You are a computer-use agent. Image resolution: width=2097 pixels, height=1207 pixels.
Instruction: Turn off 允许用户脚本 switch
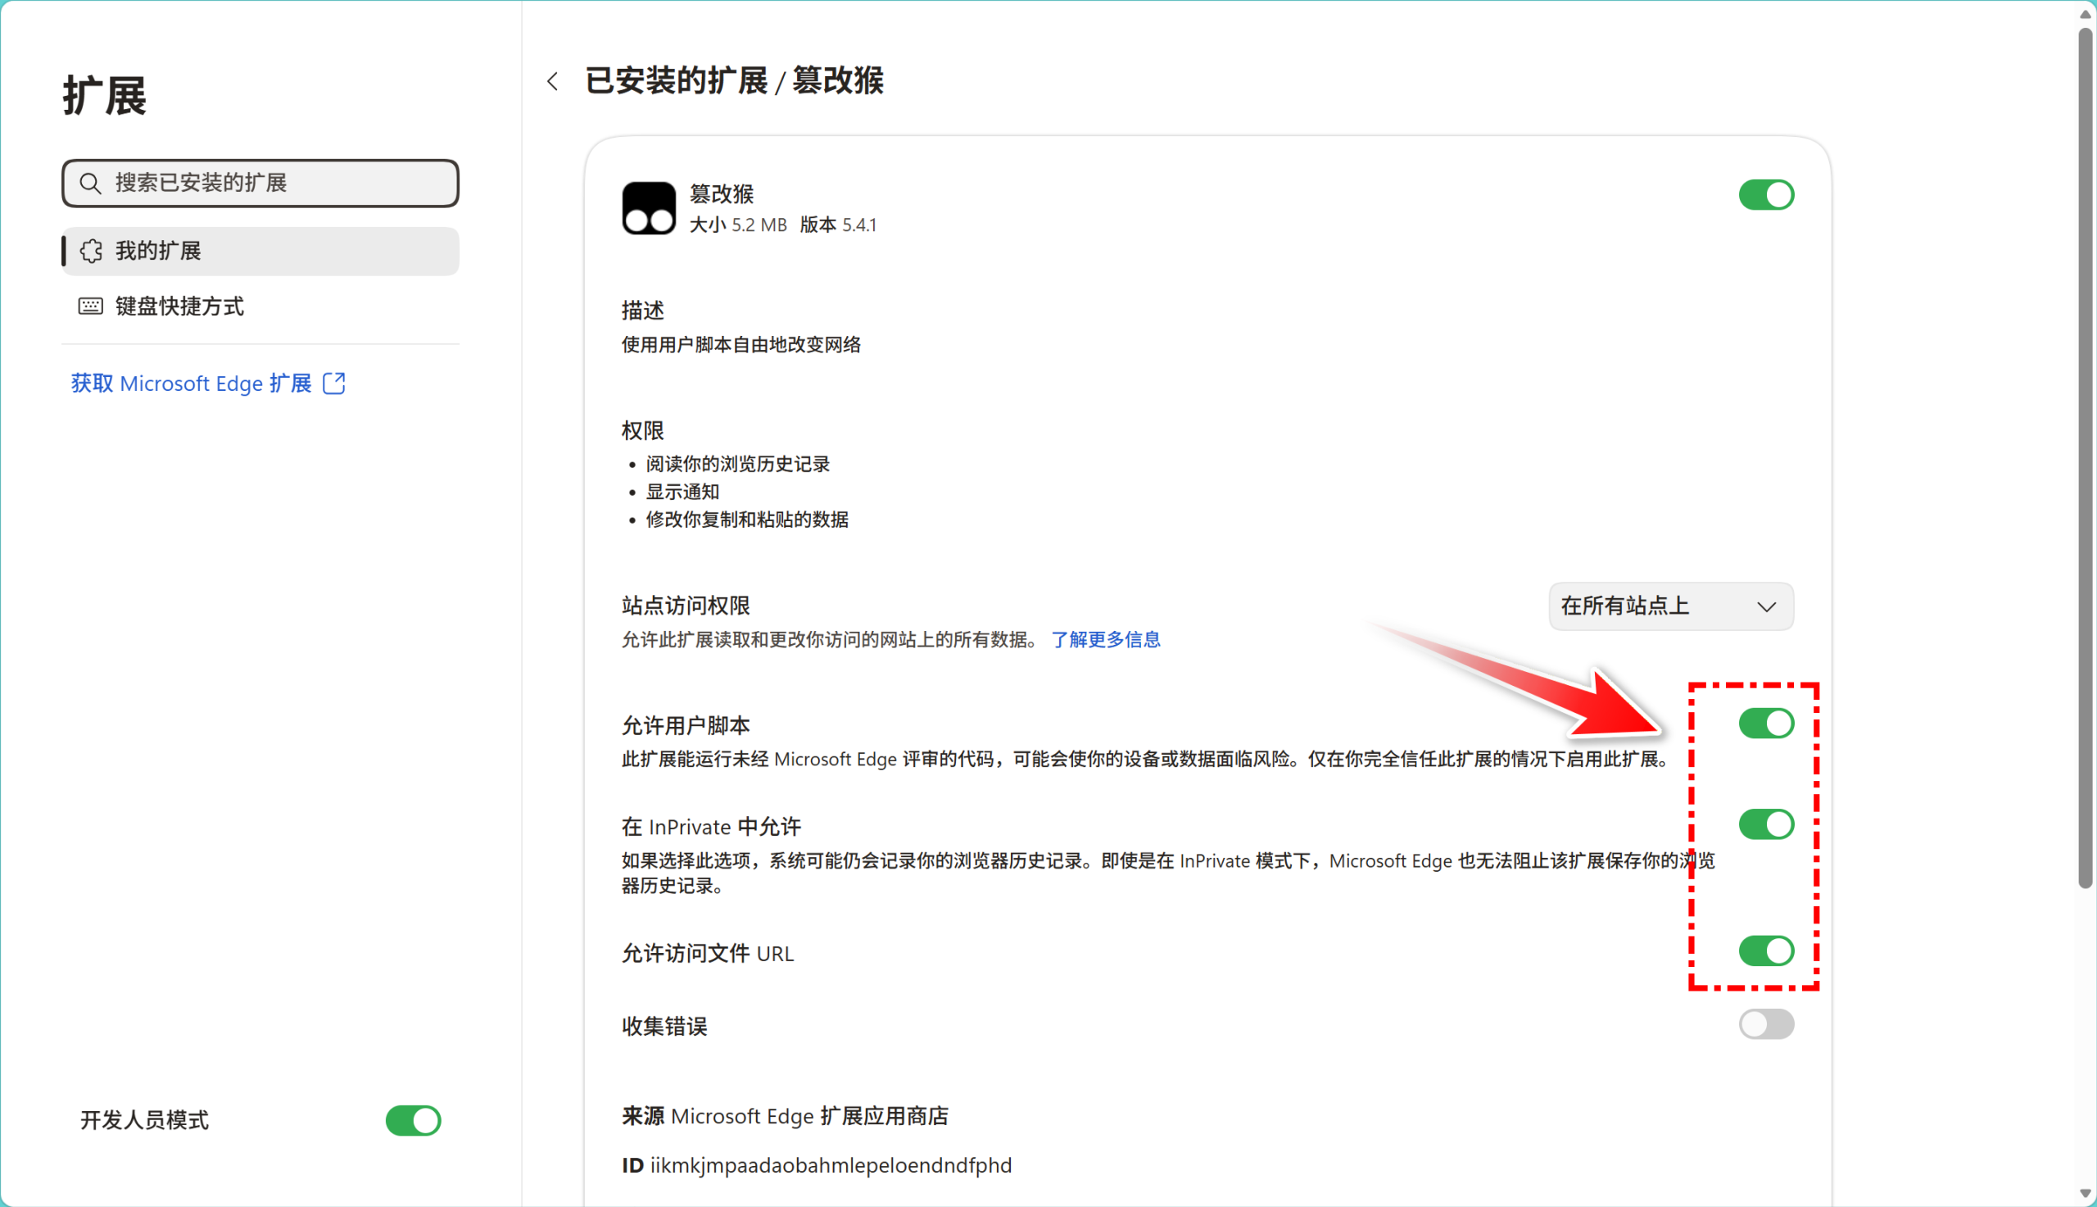(1765, 724)
